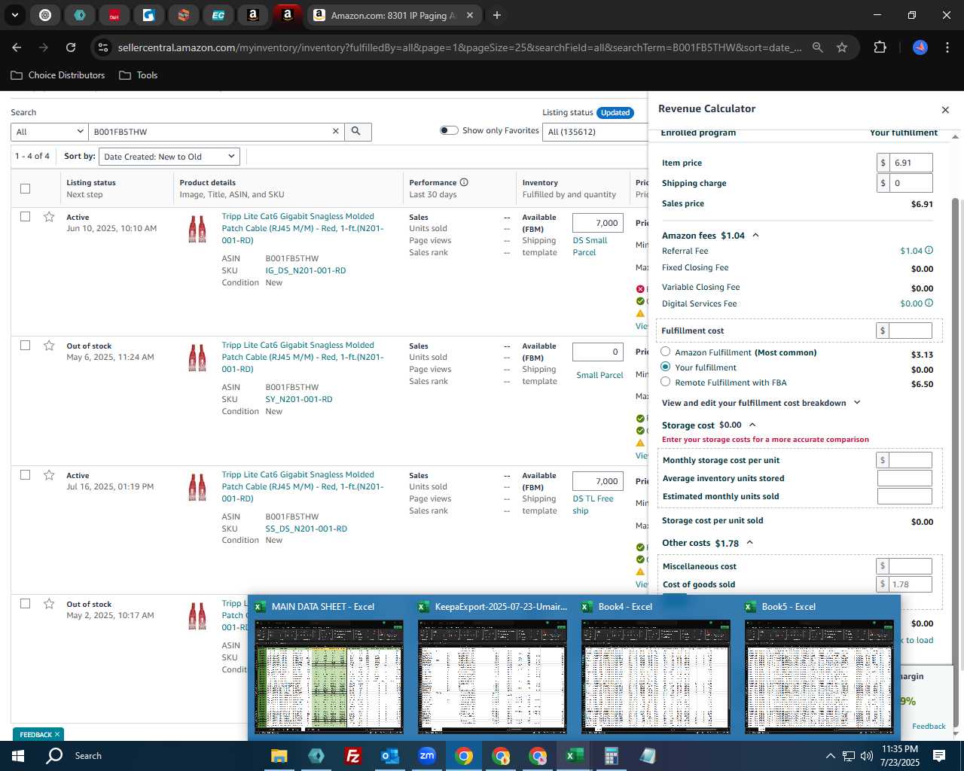964x771 pixels.
Task: Open the notification center icon
Action: click(939, 756)
